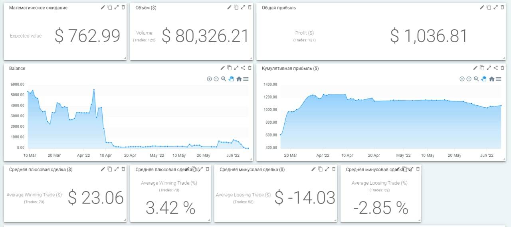The image size is (511, 227).
Task: Click the Кумулятивная прибыль ($) title
Action: click(x=290, y=68)
